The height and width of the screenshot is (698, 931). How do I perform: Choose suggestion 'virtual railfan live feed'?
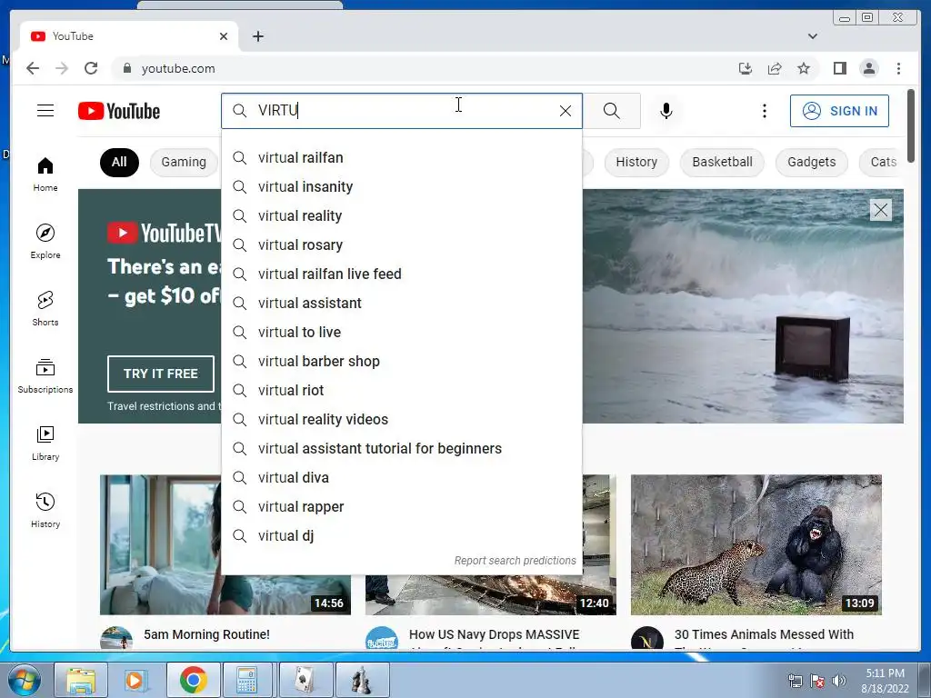pos(402,274)
